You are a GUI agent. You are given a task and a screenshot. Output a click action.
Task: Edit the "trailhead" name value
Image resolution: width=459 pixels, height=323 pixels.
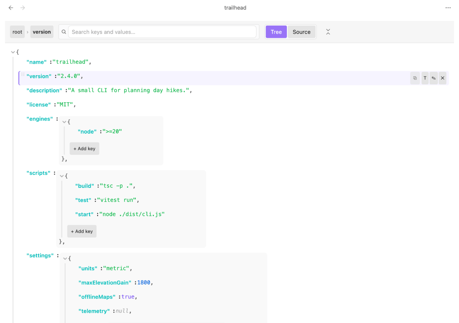click(70, 62)
